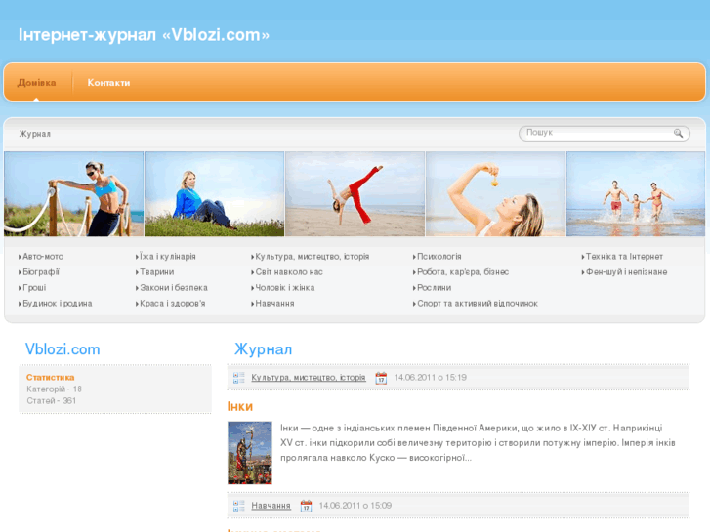Screen dimensions: 710x532
Task: Click the Статистика sidebar label
Action: click(x=50, y=377)
